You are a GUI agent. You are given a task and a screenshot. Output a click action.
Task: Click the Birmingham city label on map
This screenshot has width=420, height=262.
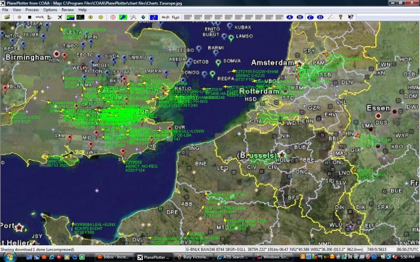28,57
